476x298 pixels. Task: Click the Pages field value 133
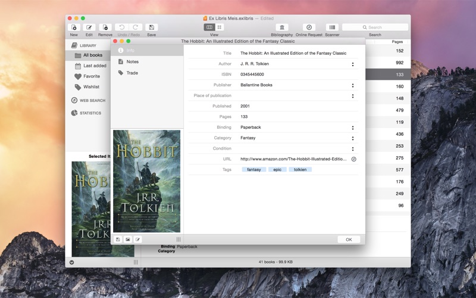click(x=244, y=117)
